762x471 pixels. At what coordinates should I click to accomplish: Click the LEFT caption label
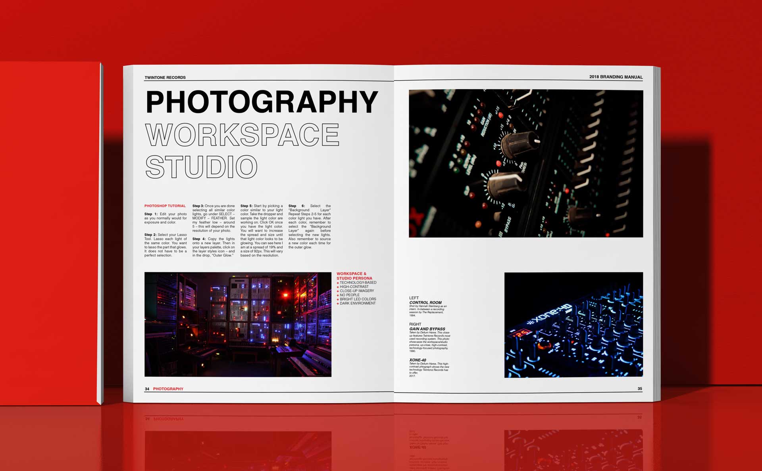pyautogui.click(x=414, y=298)
